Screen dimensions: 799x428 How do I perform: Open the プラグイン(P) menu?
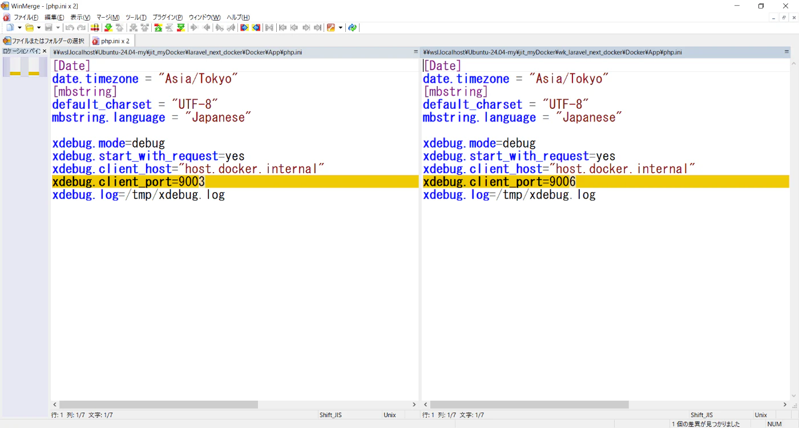[x=167, y=17]
